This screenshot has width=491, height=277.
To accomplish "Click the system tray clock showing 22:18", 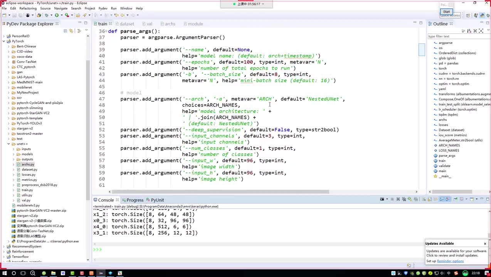I will click(476, 273).
